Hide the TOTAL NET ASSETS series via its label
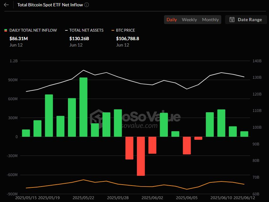This screenshot has width=269, height=202. click(86, 30)
